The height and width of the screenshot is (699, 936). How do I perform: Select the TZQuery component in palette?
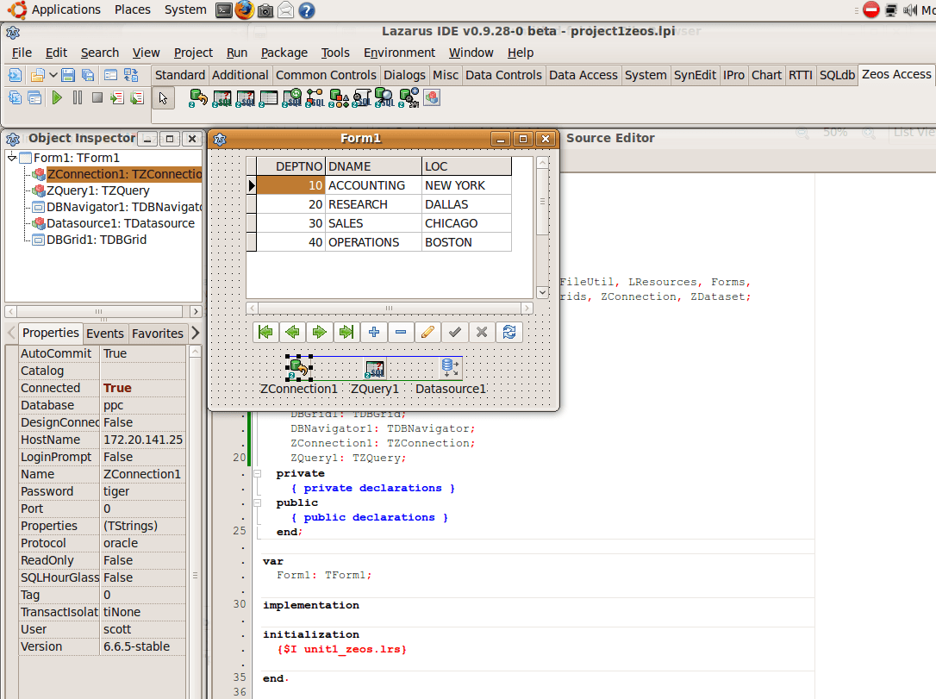click(x=245, y=98)
